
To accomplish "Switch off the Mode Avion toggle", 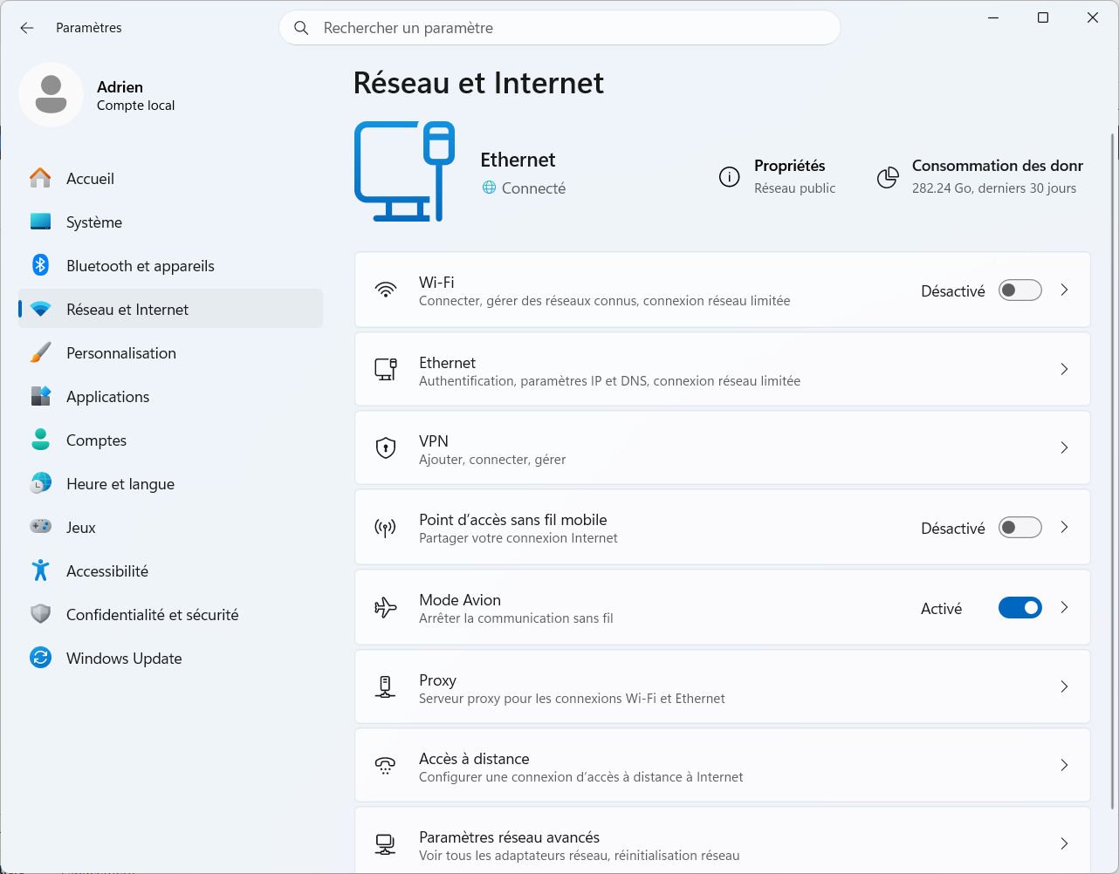I will 1020,608.
